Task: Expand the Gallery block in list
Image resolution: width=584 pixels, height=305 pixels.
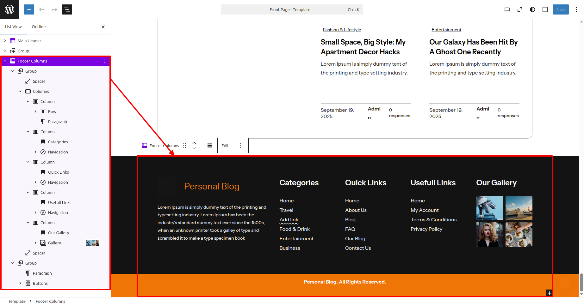Action: pos(35,243)
